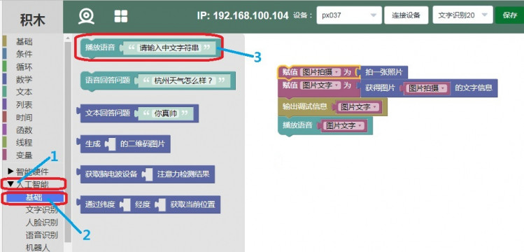Click the 循环 category green color swatch
This screenshot has height=252, width=524.
tap(4, 66)
